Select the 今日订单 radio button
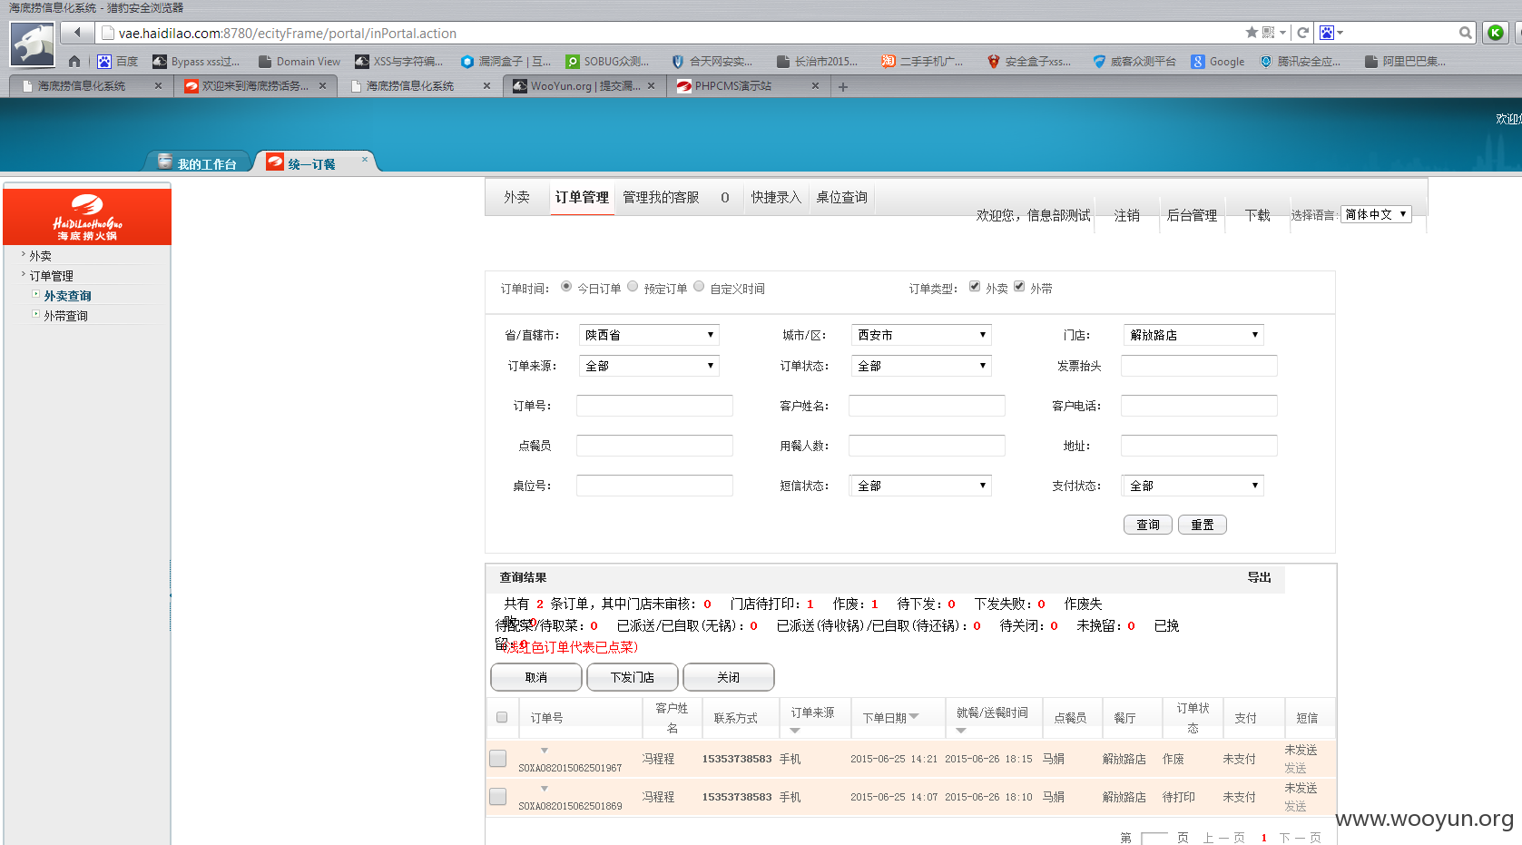 (566, 287)
